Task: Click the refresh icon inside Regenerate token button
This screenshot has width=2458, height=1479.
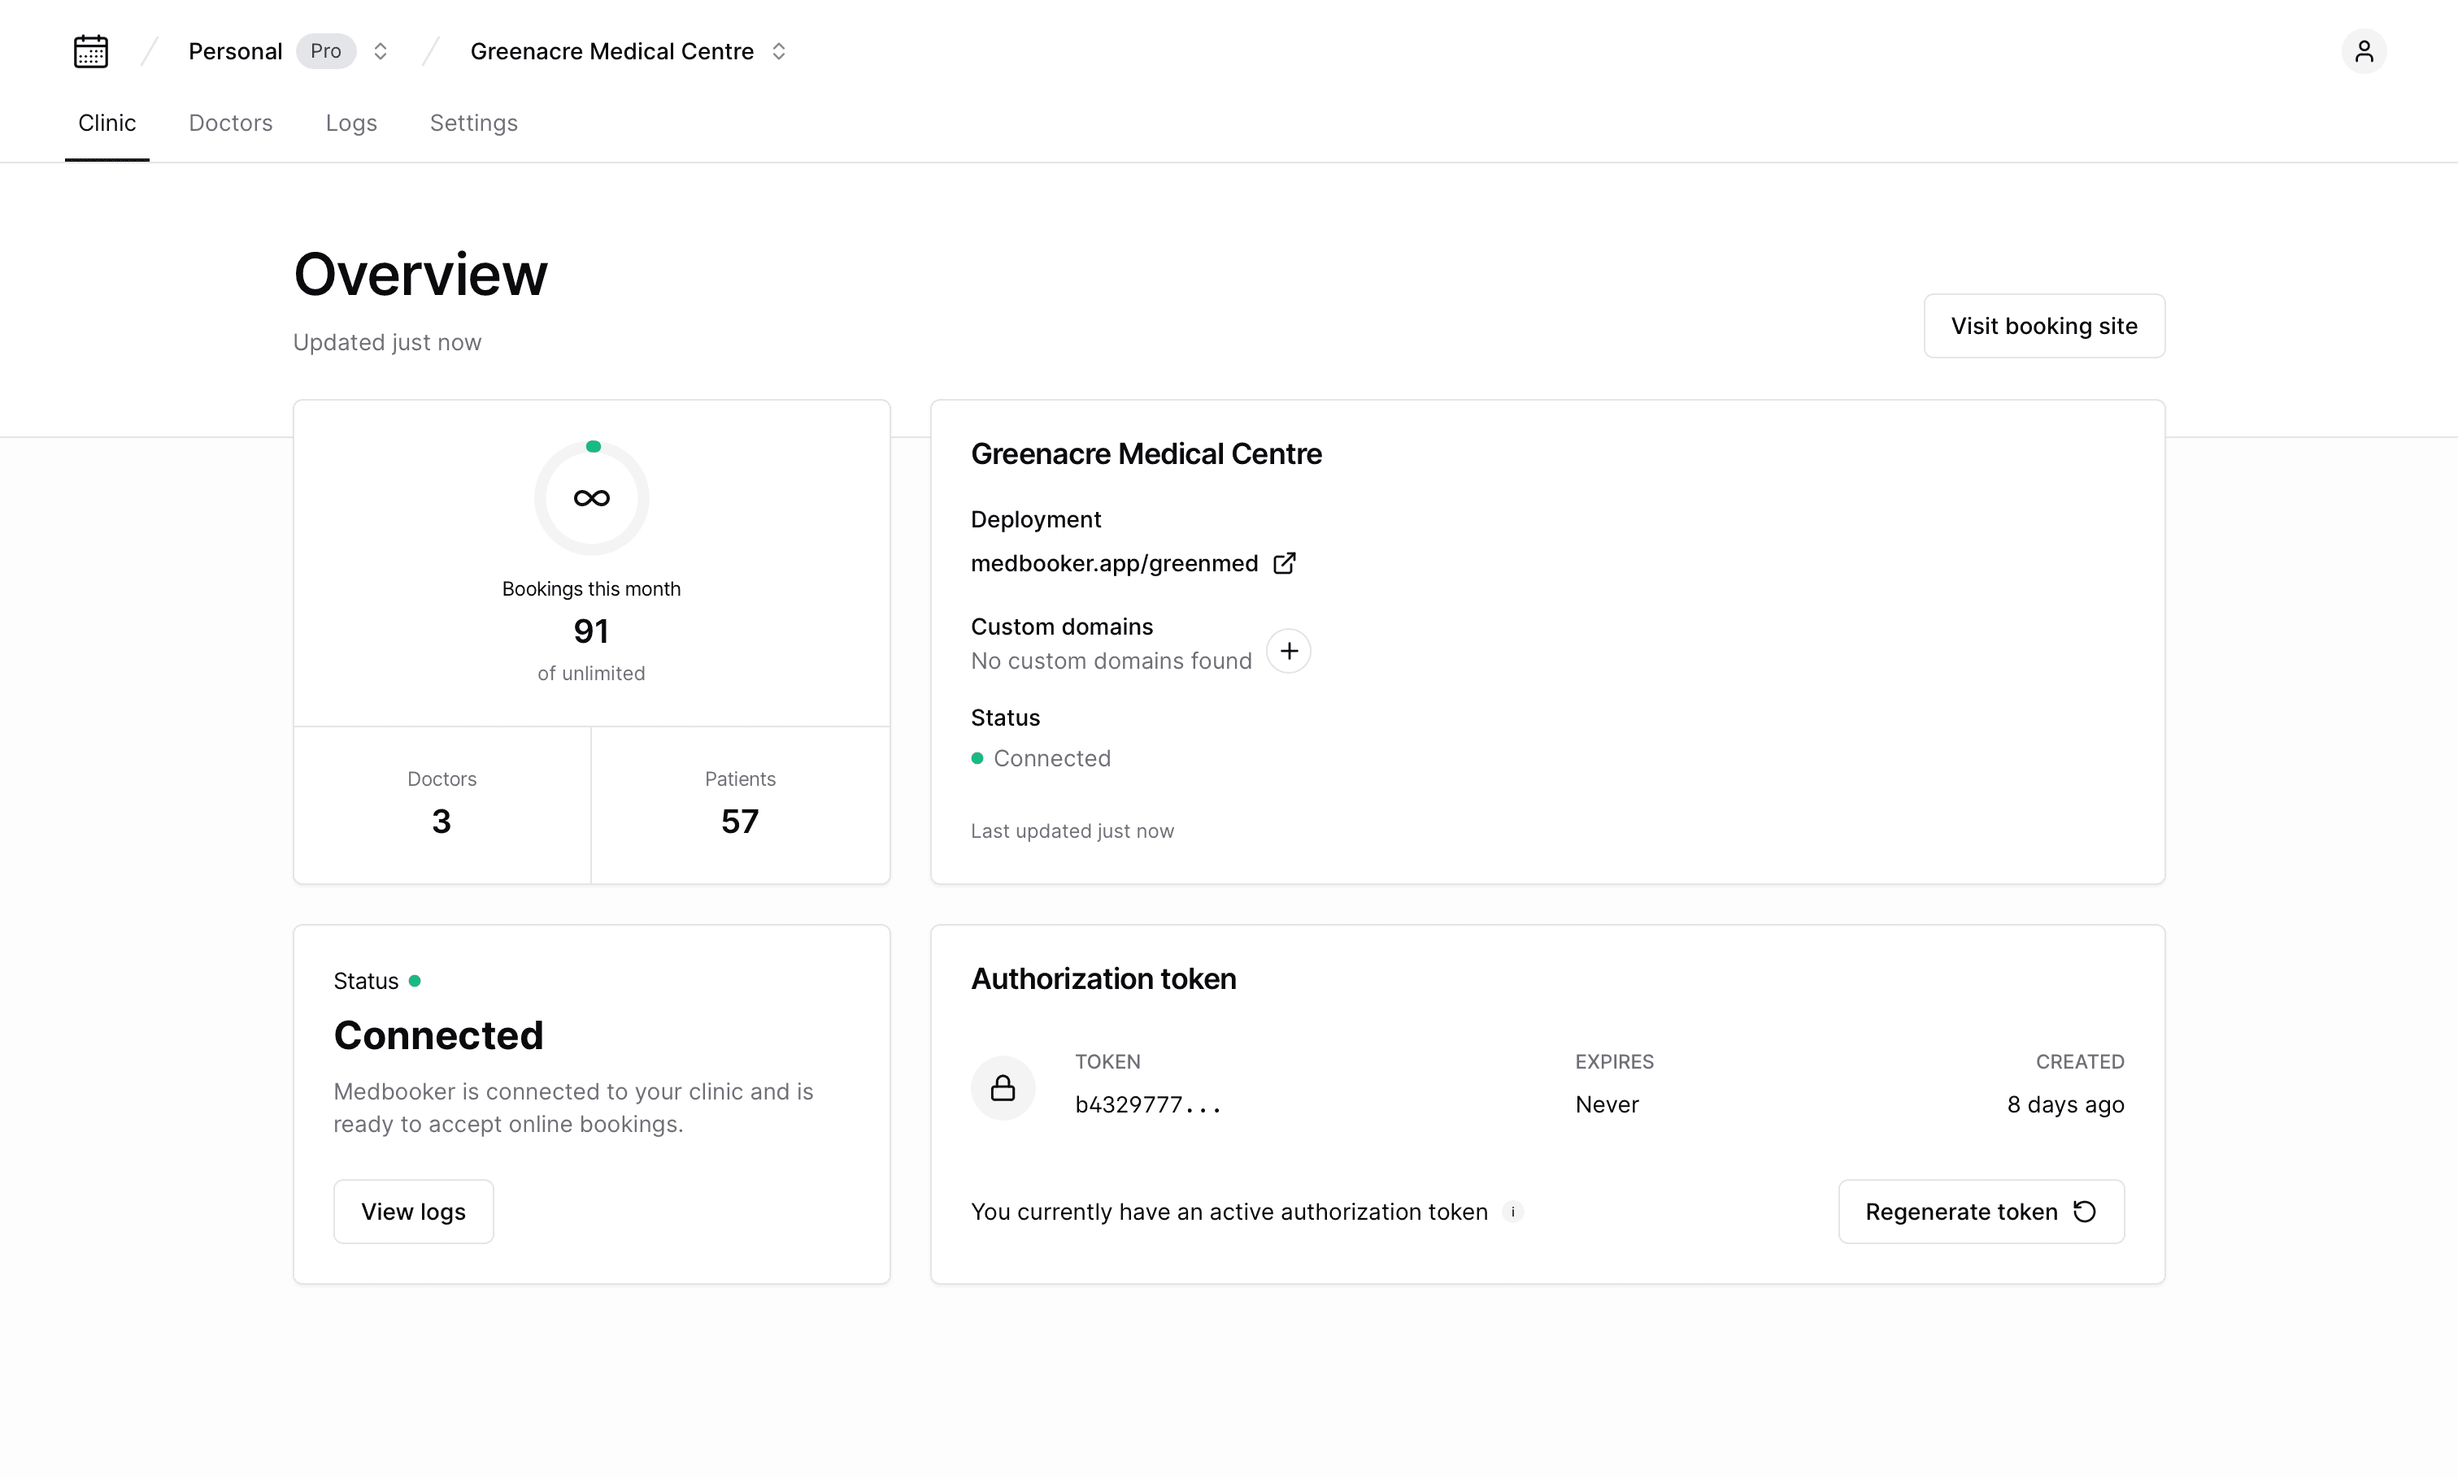Action: click(x=2085, y=1212)
